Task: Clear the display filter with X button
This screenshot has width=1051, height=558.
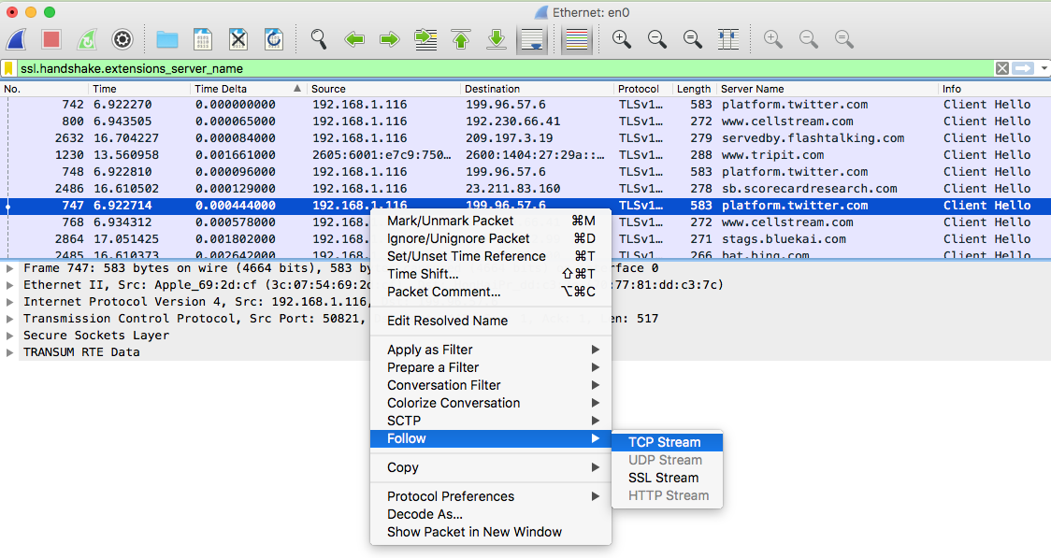Action: point(1001,67)
